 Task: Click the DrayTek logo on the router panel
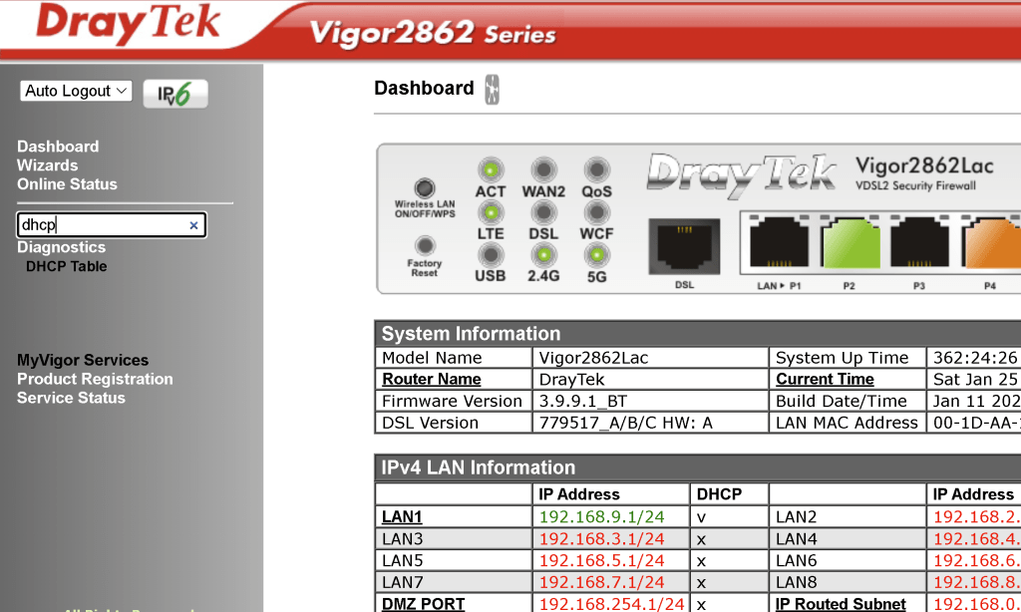click(x=741, y=175)
